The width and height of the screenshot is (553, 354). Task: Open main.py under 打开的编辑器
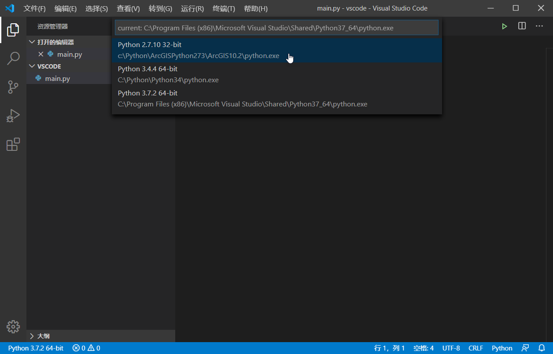tap(70, 55)
